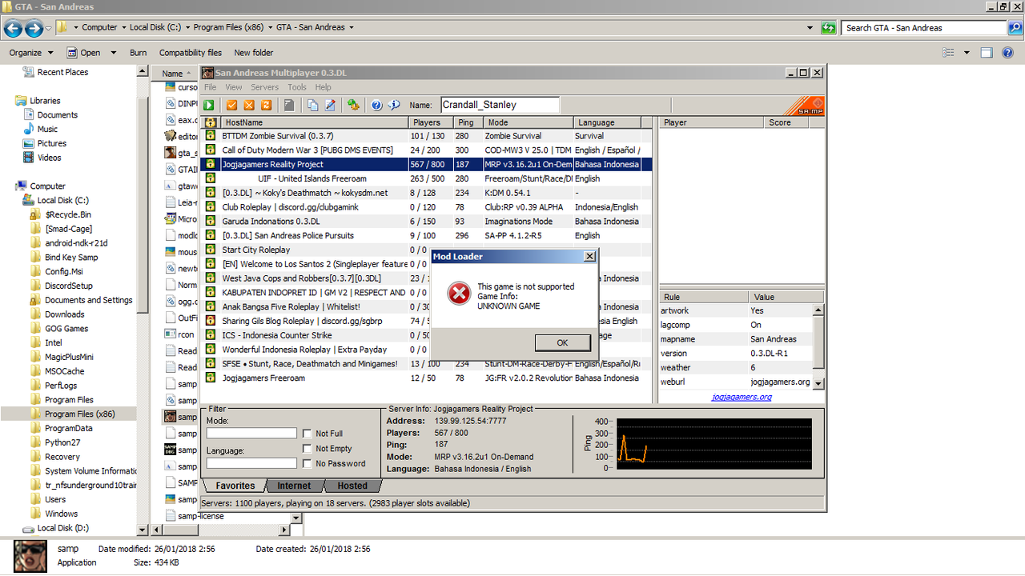Click the Language filter input field
Screen dimensions: 1025x576
pos(251,463)
